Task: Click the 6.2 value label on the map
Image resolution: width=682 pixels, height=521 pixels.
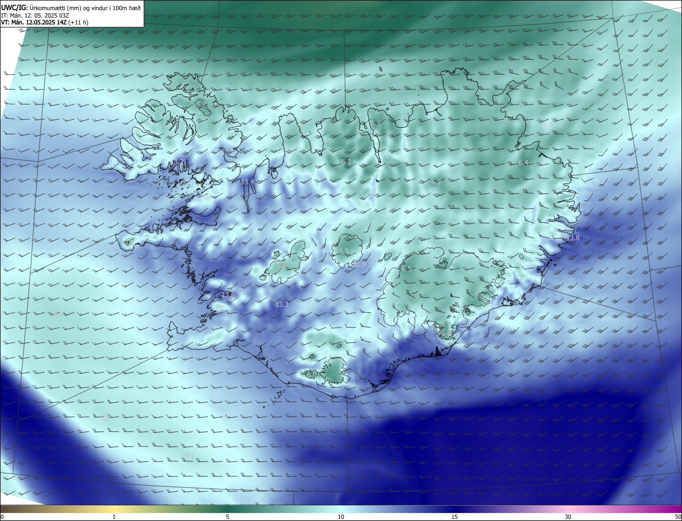Action: 346,161
